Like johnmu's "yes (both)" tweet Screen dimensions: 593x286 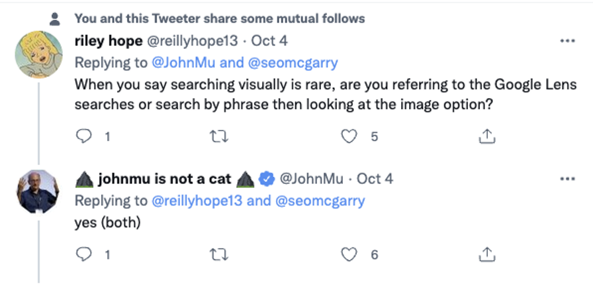[x=349, y=254]
